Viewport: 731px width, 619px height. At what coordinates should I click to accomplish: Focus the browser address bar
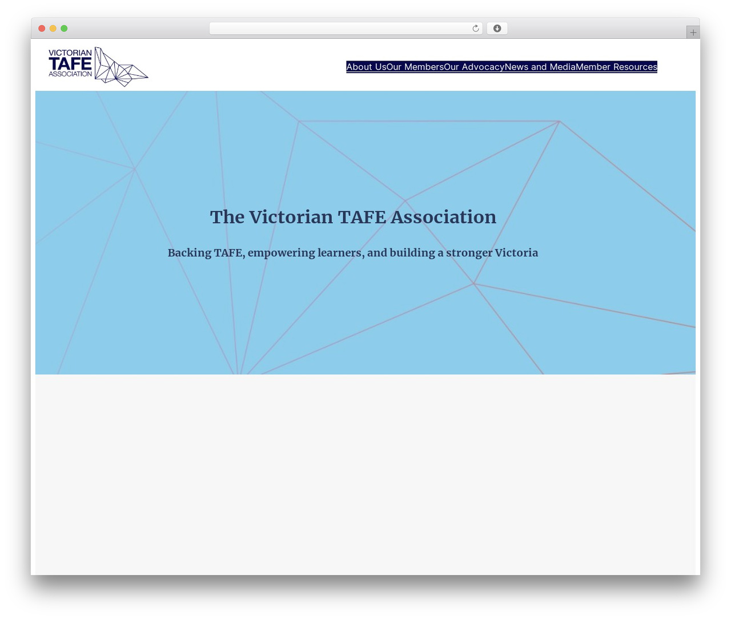tap(346, 29)
